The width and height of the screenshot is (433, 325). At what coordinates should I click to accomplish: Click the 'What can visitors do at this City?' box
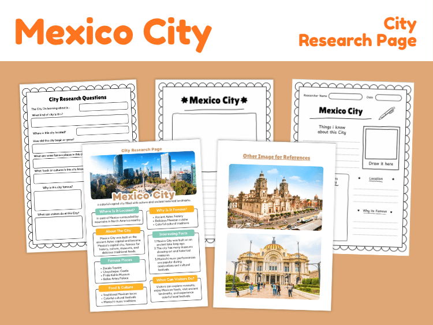(59, 228)
